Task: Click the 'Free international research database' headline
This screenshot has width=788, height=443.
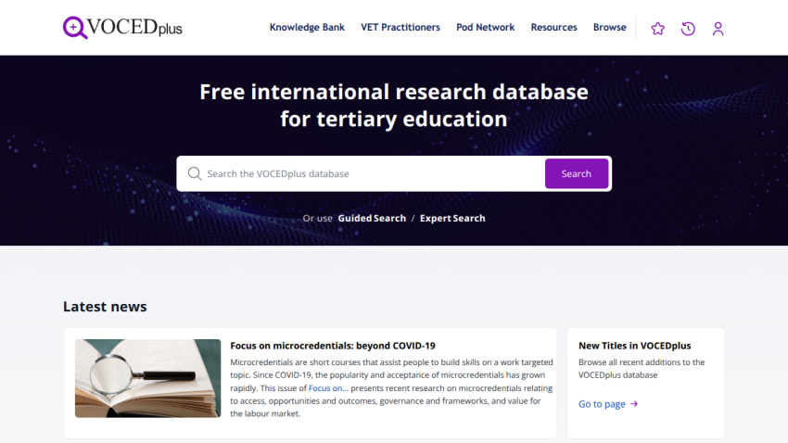Action: pos(393,106)
